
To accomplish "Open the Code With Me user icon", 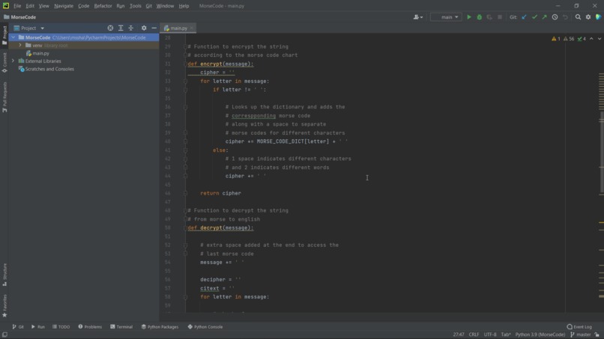I will (417, 17).
